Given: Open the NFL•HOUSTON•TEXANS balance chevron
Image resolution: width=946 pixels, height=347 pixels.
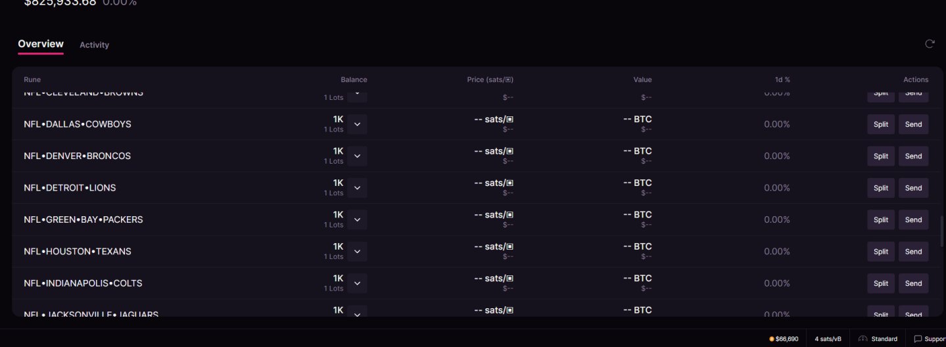Looking at the screenshot, I should tap(357, 252).
